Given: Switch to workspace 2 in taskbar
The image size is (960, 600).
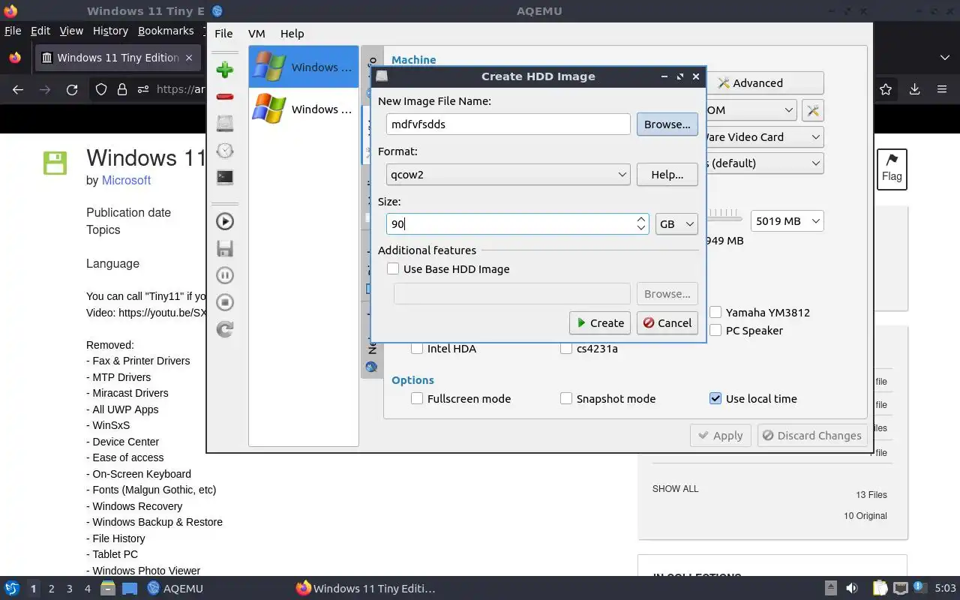Looking at the screenshot, I should 51,589.
